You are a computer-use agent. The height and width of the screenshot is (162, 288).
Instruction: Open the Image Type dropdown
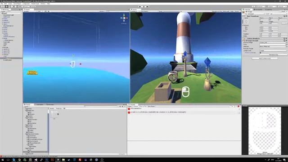pos(273,50)
